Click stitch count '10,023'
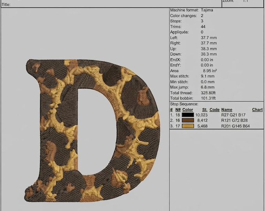265x211 pixels. pyautogui.click(x=201, y=115)
